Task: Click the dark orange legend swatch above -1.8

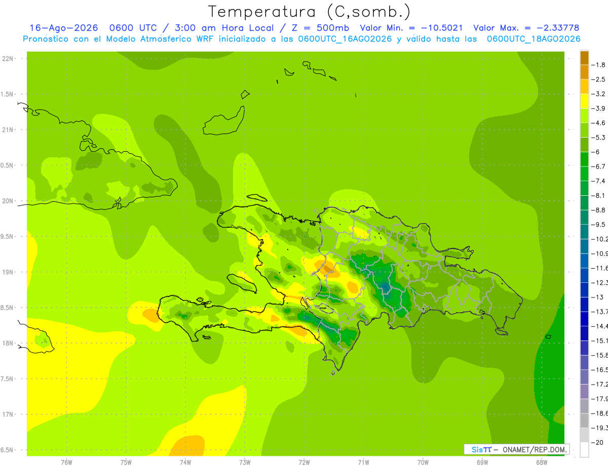Action: pos(584,57)
